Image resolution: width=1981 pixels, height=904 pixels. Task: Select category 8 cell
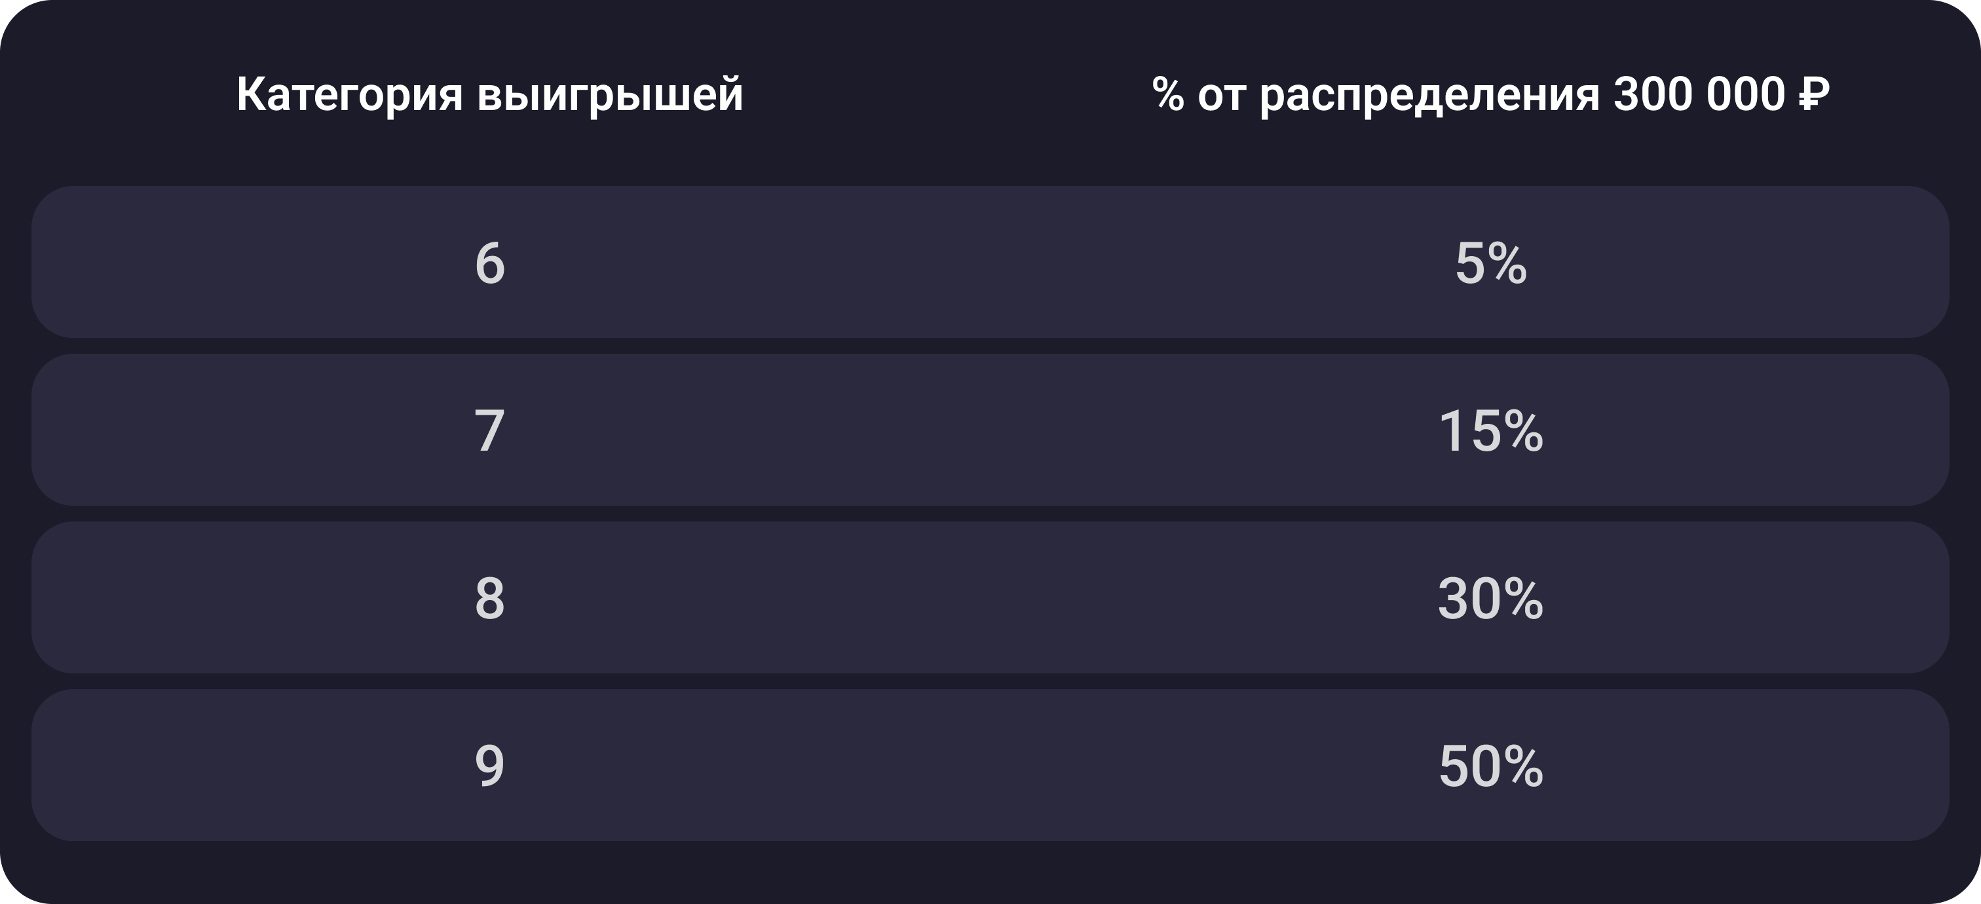[490, 598]
